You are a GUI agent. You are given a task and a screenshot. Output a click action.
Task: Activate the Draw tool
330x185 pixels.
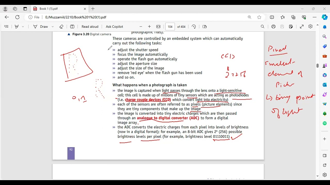(x=40, y=26)
